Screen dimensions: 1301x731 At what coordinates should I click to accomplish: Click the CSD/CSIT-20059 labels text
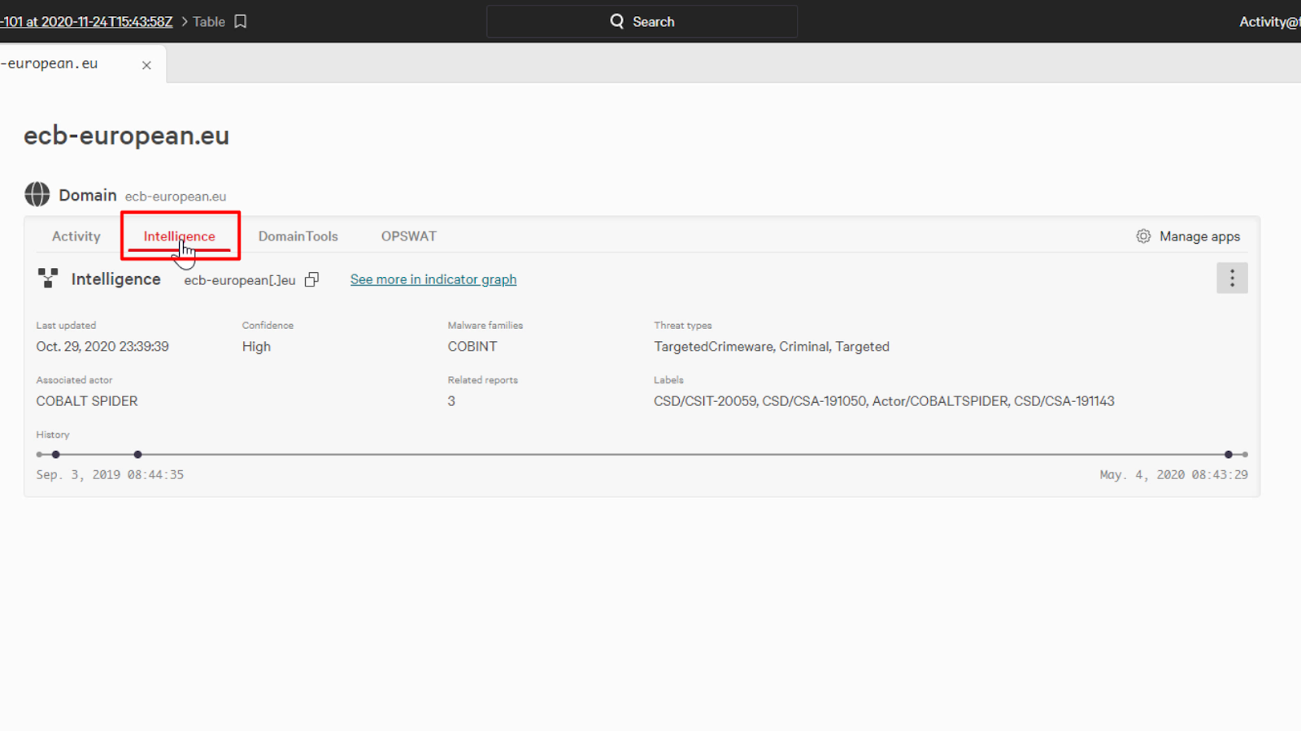pyautogui.click(x=884, y=401)
